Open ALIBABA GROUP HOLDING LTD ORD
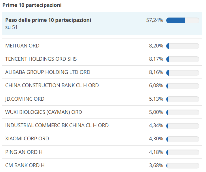The image size is (206, 172). (x=48, y=72)
